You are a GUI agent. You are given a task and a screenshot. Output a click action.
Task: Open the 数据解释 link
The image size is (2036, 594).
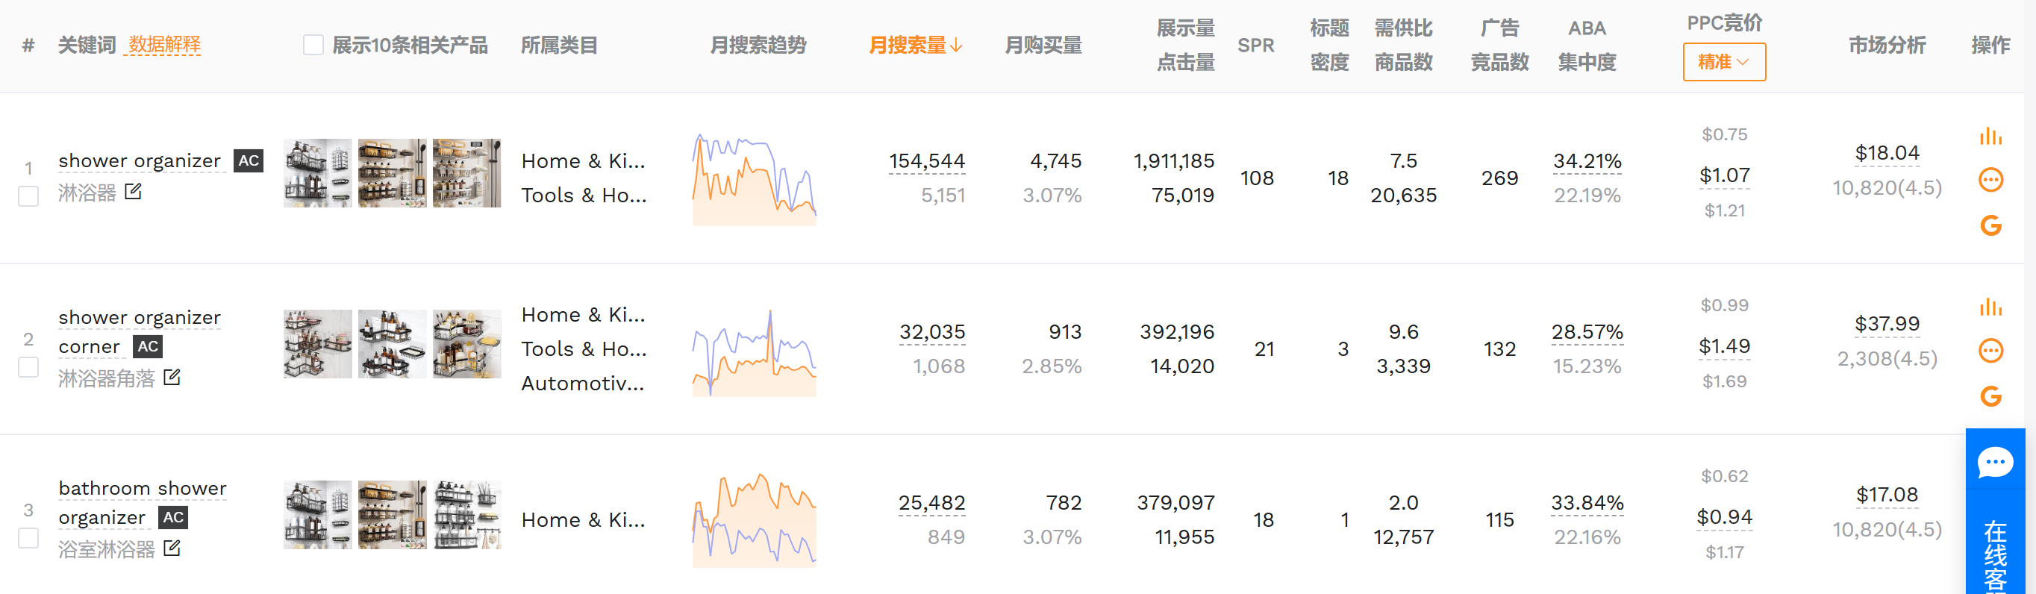164,45
